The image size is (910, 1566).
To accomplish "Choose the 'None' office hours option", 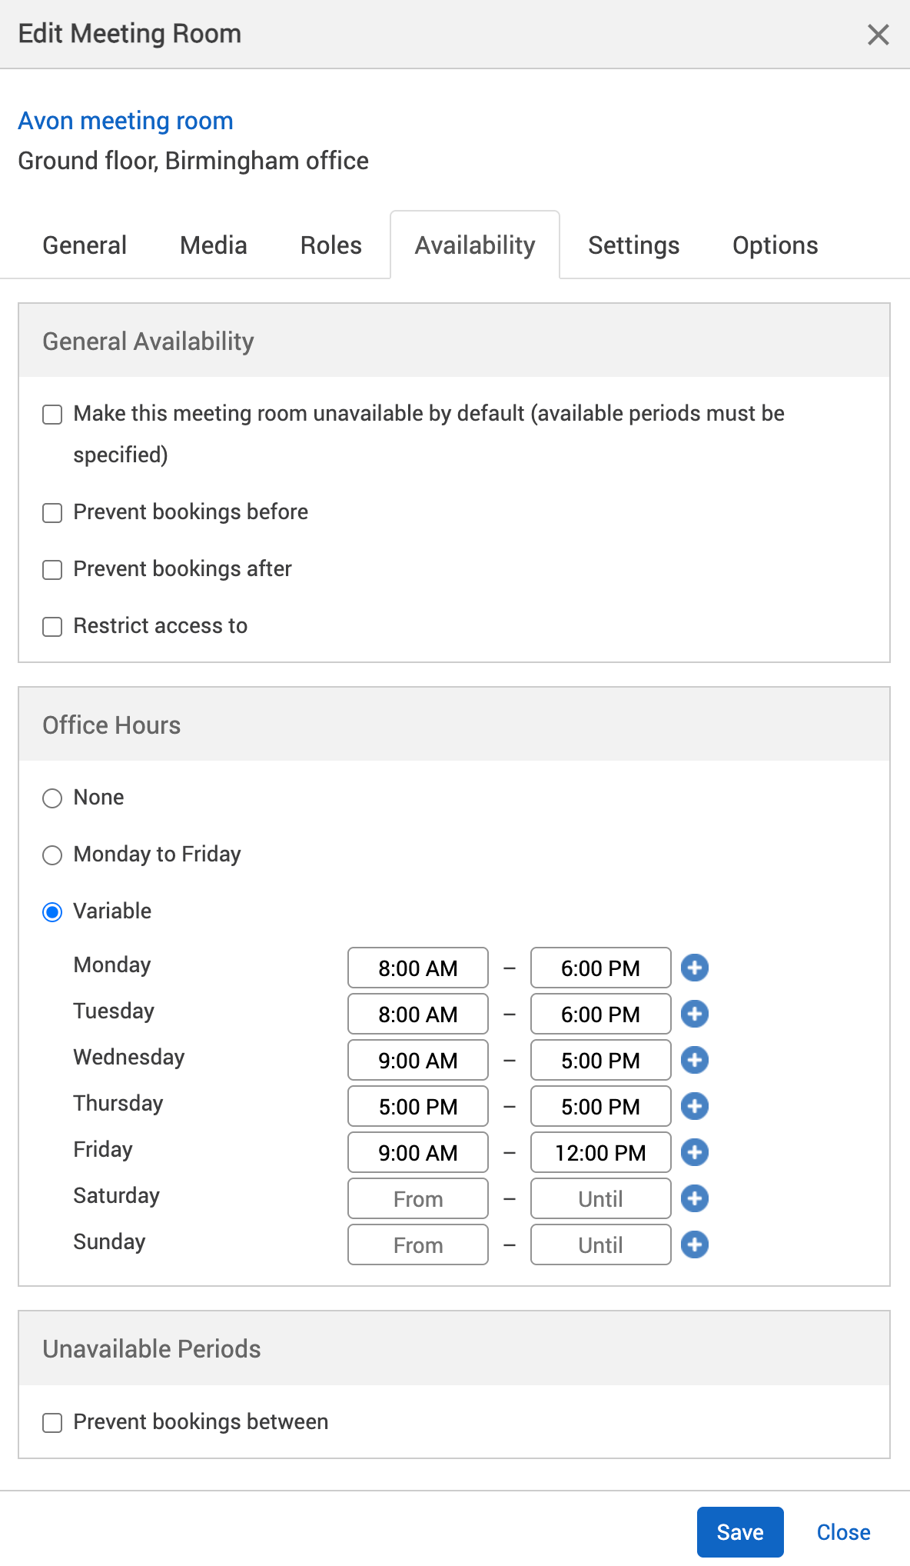I will [x=52, y=798].
